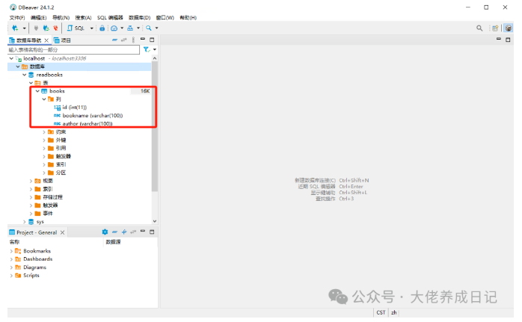Select the author (varchar(100)) column
The width and height of the screenshot is (522, 322).
(x=87, y=124)
